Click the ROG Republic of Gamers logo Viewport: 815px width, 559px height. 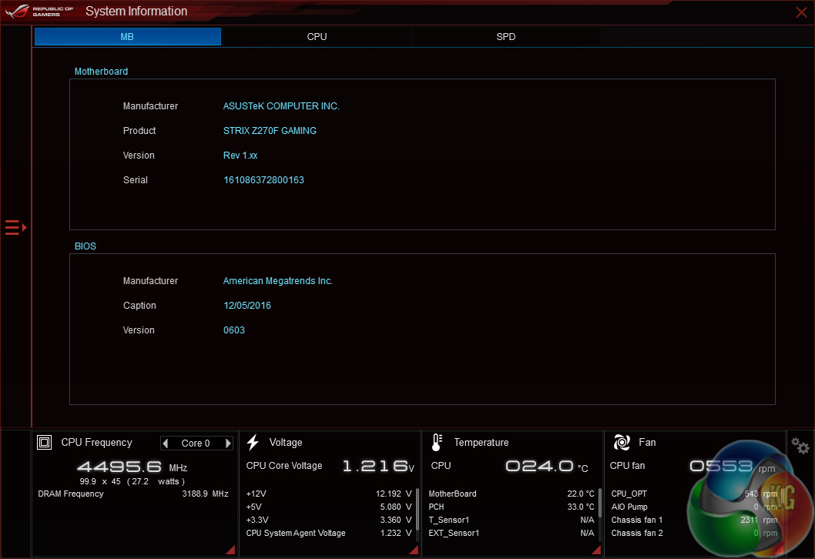click(x=40, y=12)
